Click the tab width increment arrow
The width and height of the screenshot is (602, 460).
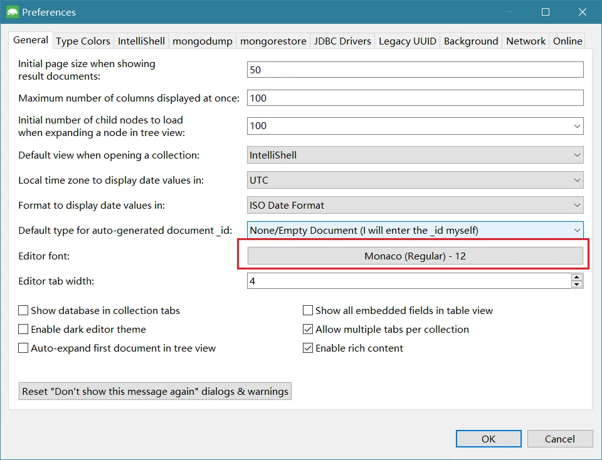577,277
